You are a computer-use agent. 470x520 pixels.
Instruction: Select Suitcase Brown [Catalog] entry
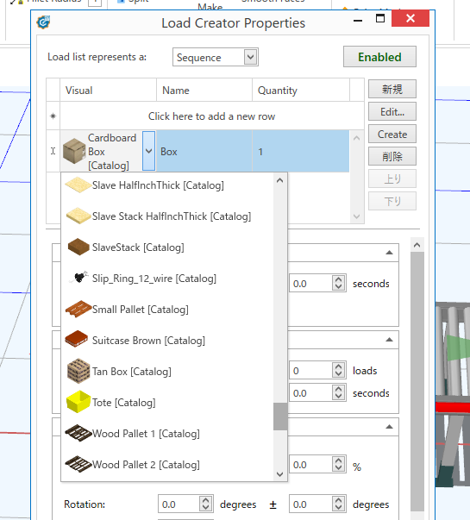point(168,341)
